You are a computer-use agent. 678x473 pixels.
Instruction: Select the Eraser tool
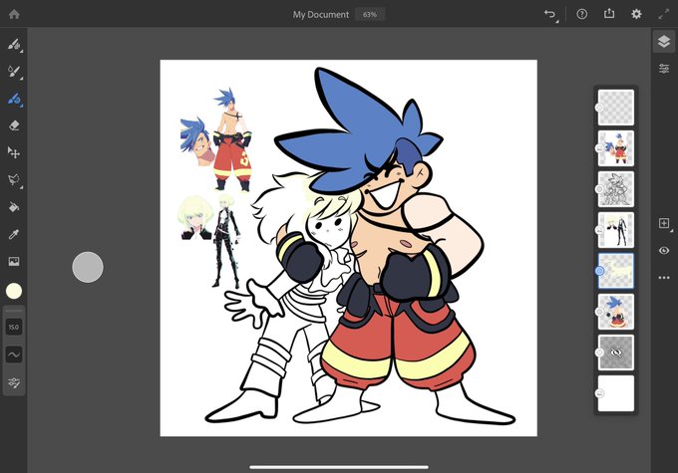pyautogui.click(x=14, y=125)
